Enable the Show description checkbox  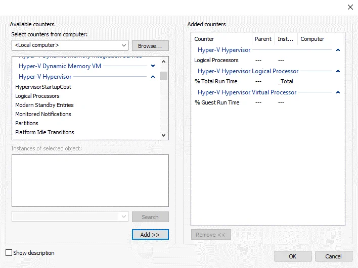pos(9,253)
